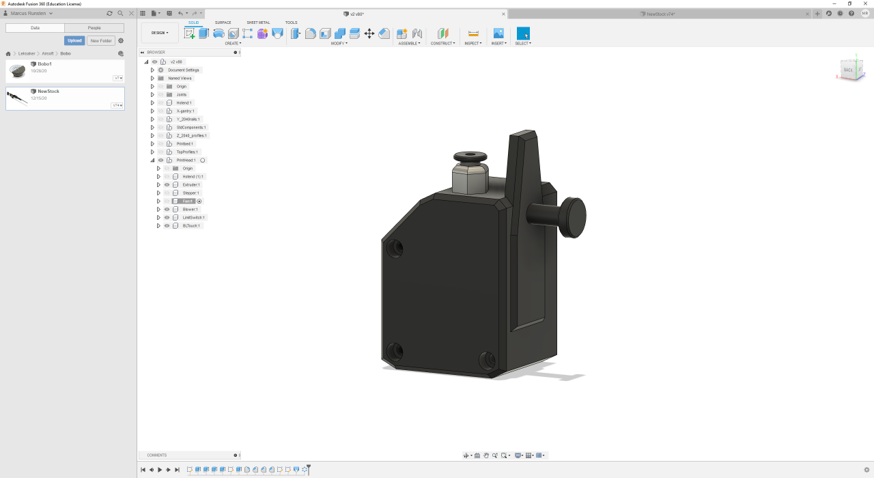Expand the Y_2040rails:1 node
Image resolution: width=874 pixels, height=478 pixels.
(x=152, y=119)
